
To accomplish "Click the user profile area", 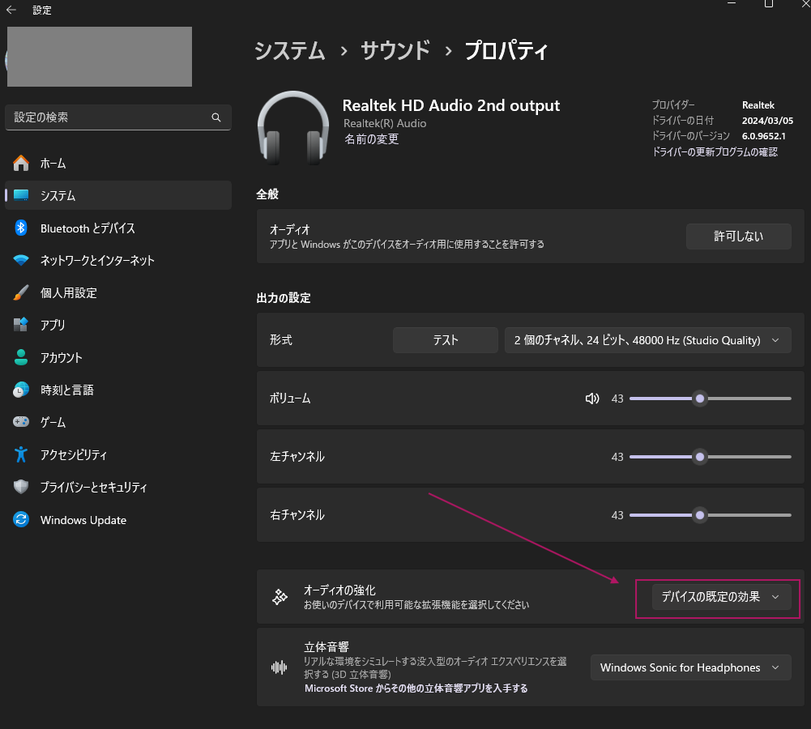I will click(x=100, y=57).
